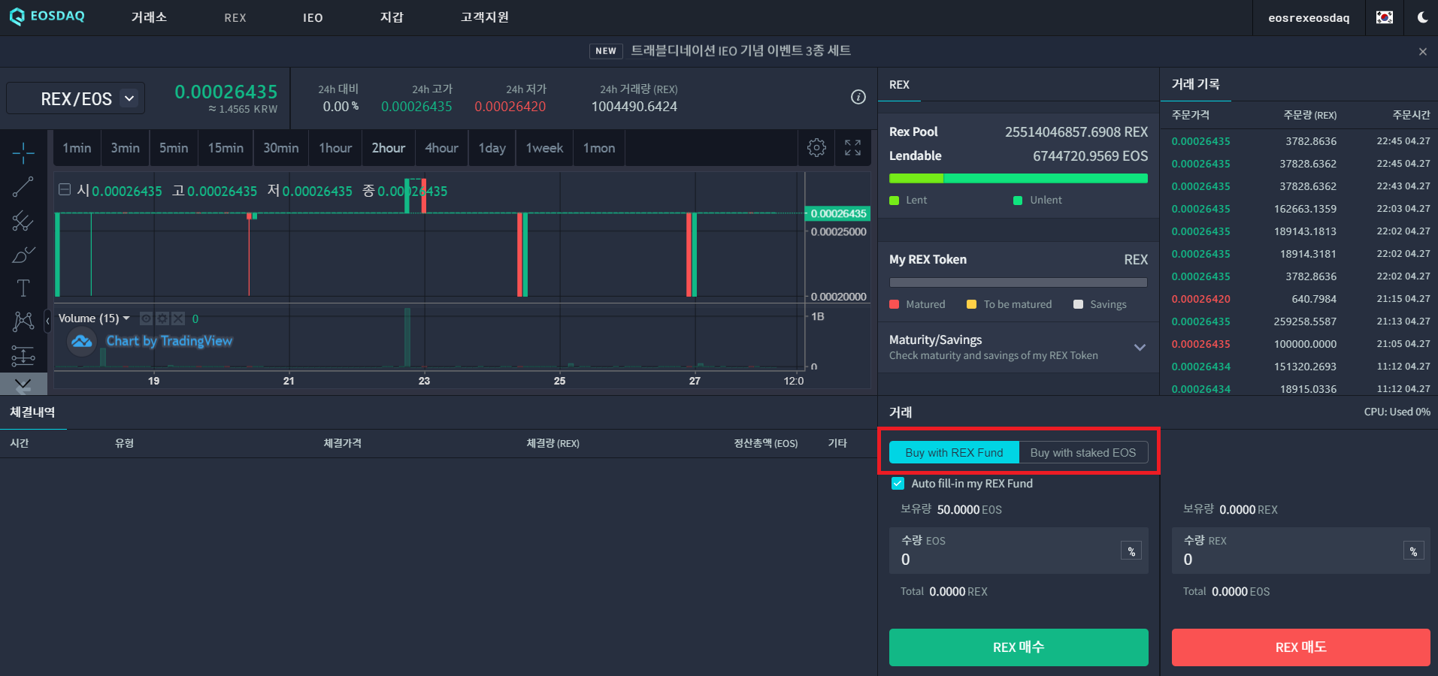Image resolution: width=1438 pixels, height=676 pixels.
Task: Open the REX menu item
Action: tap(235, 17)
